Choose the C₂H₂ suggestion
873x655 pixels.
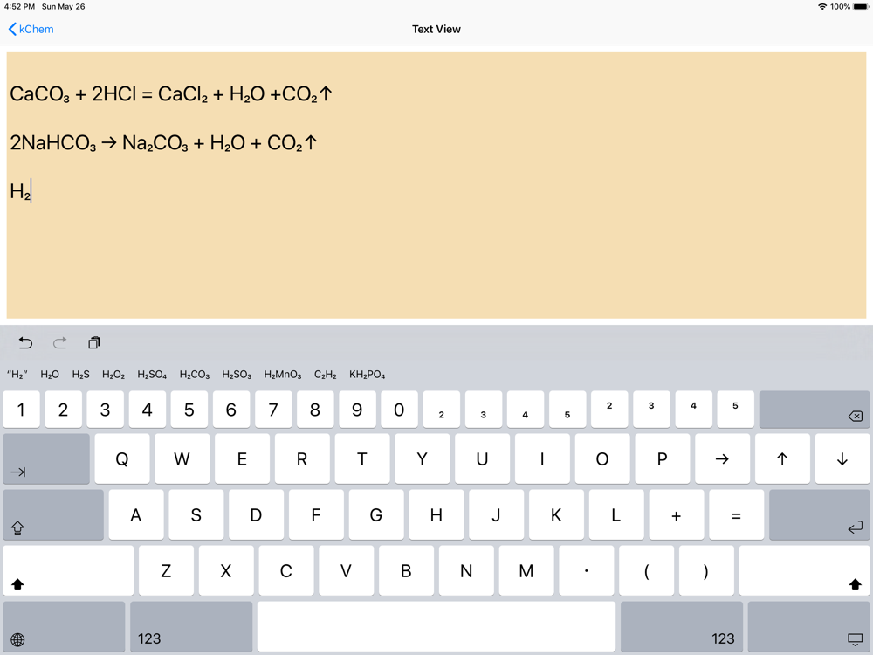coord(325,375)
